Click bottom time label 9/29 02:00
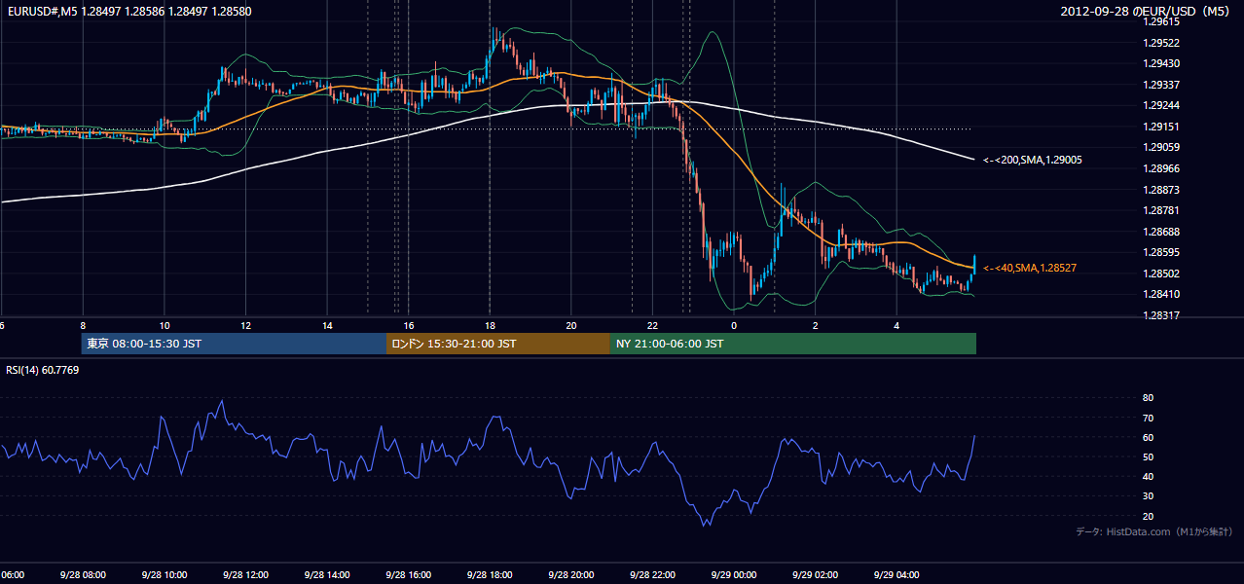 coord(815,575)
